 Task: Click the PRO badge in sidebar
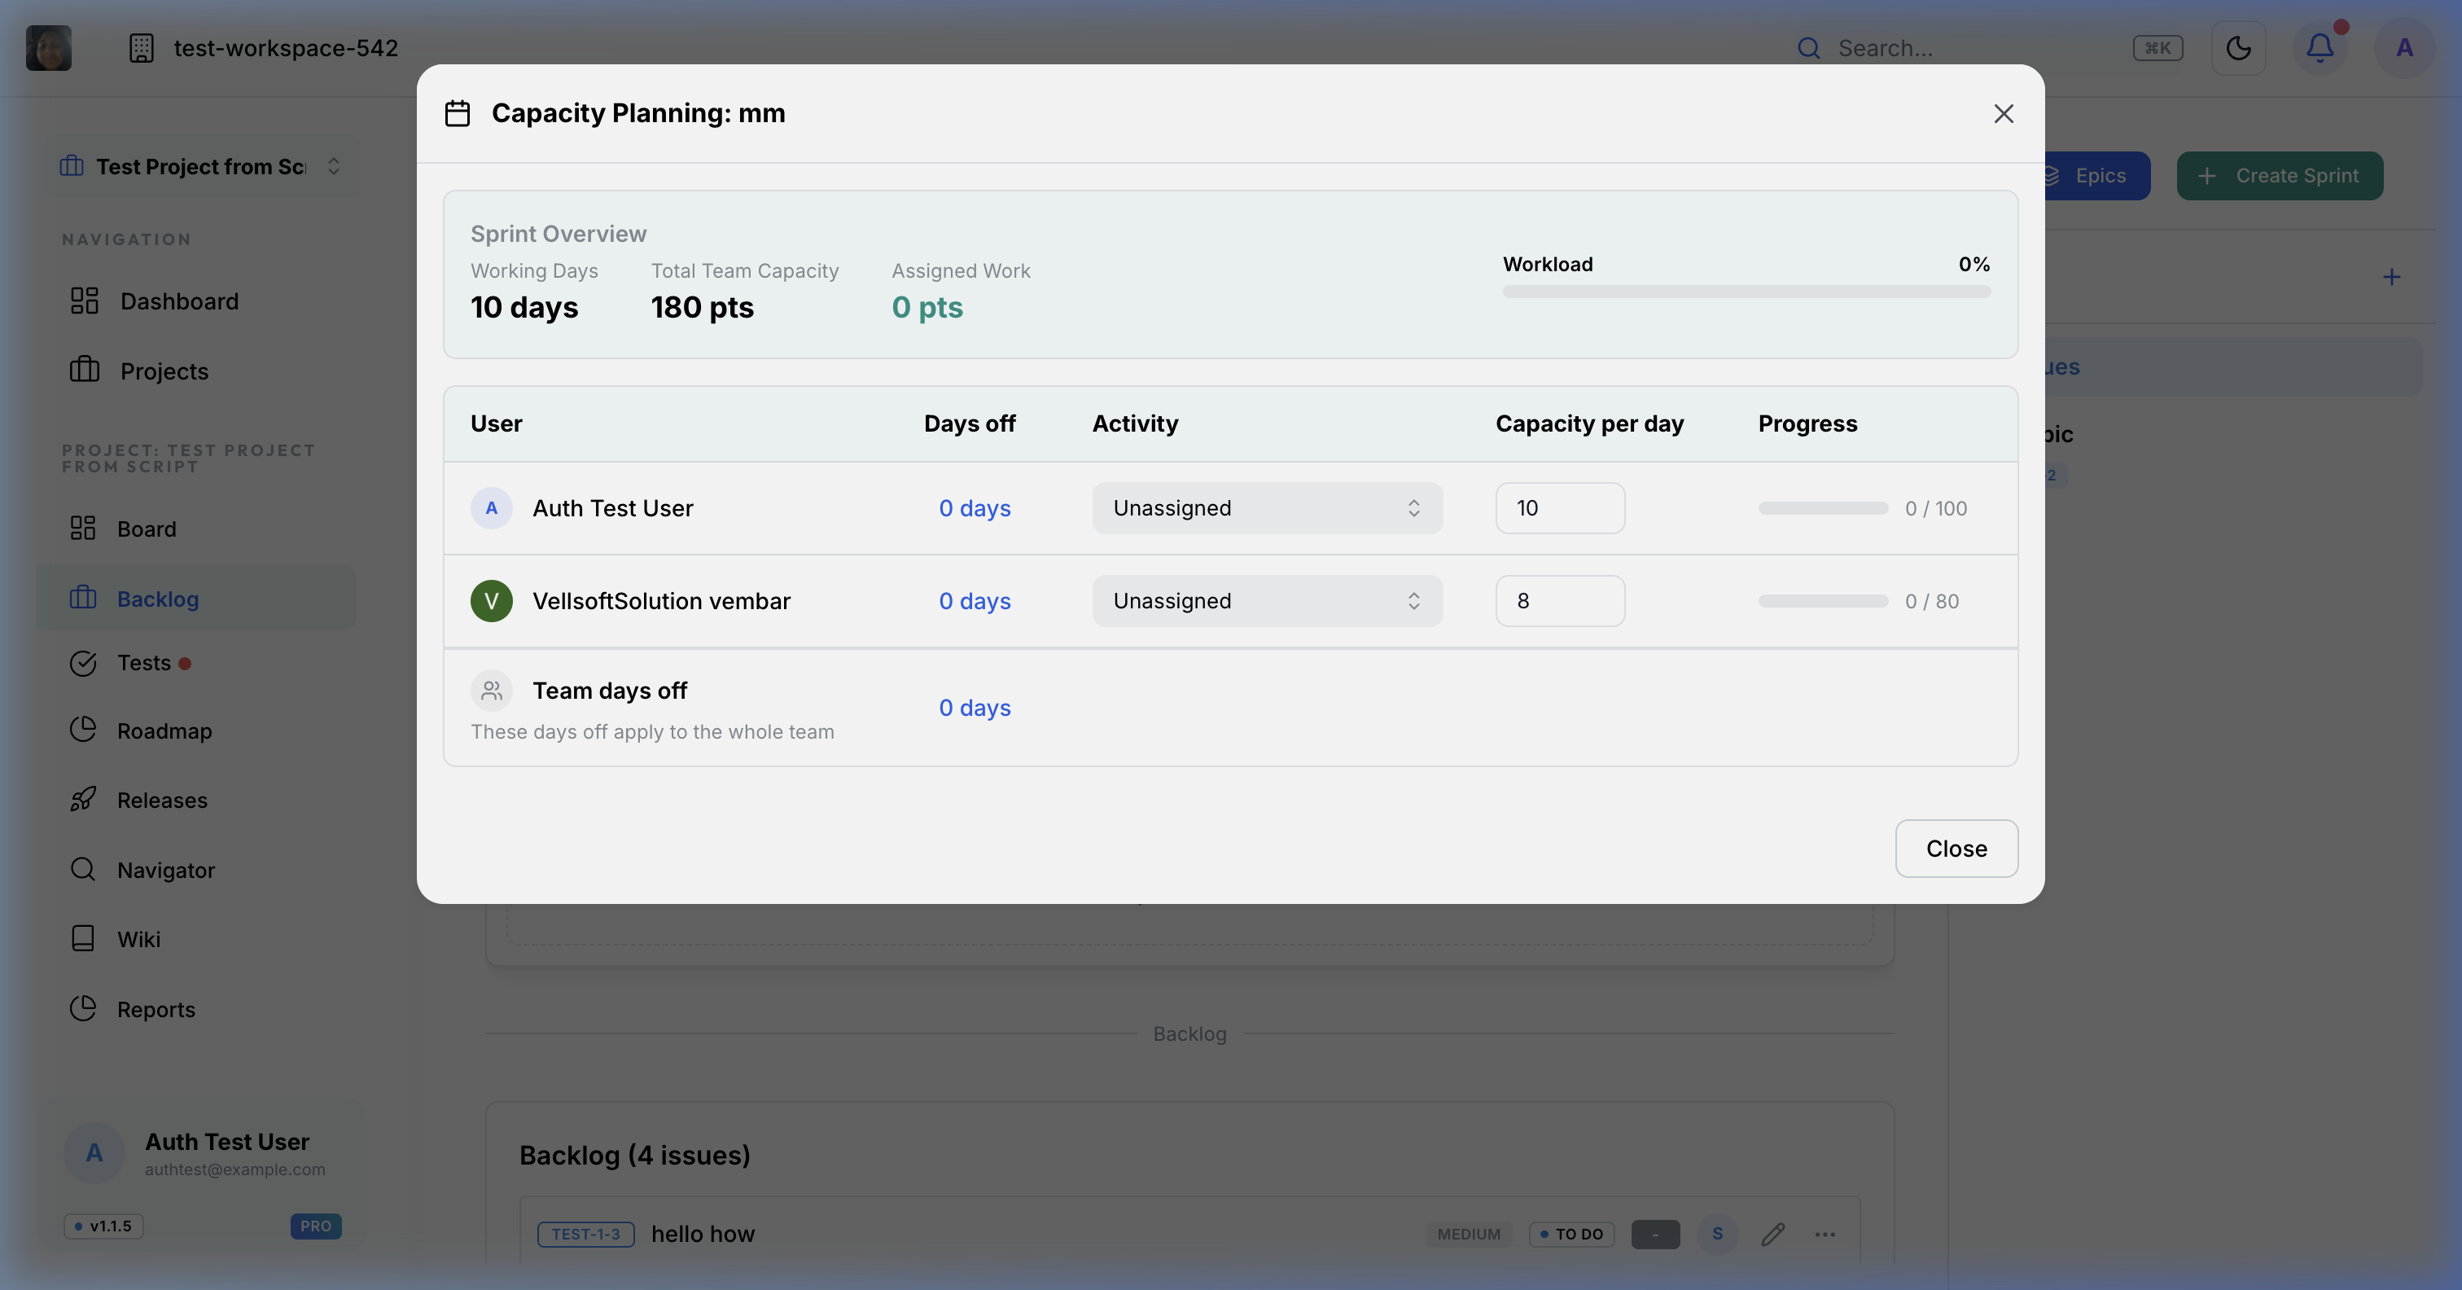tap(315, 1226)
